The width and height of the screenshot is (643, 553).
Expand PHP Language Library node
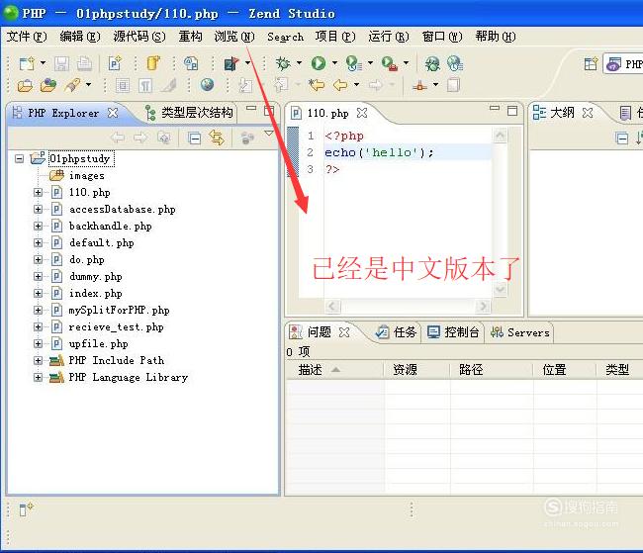[39, 377]
